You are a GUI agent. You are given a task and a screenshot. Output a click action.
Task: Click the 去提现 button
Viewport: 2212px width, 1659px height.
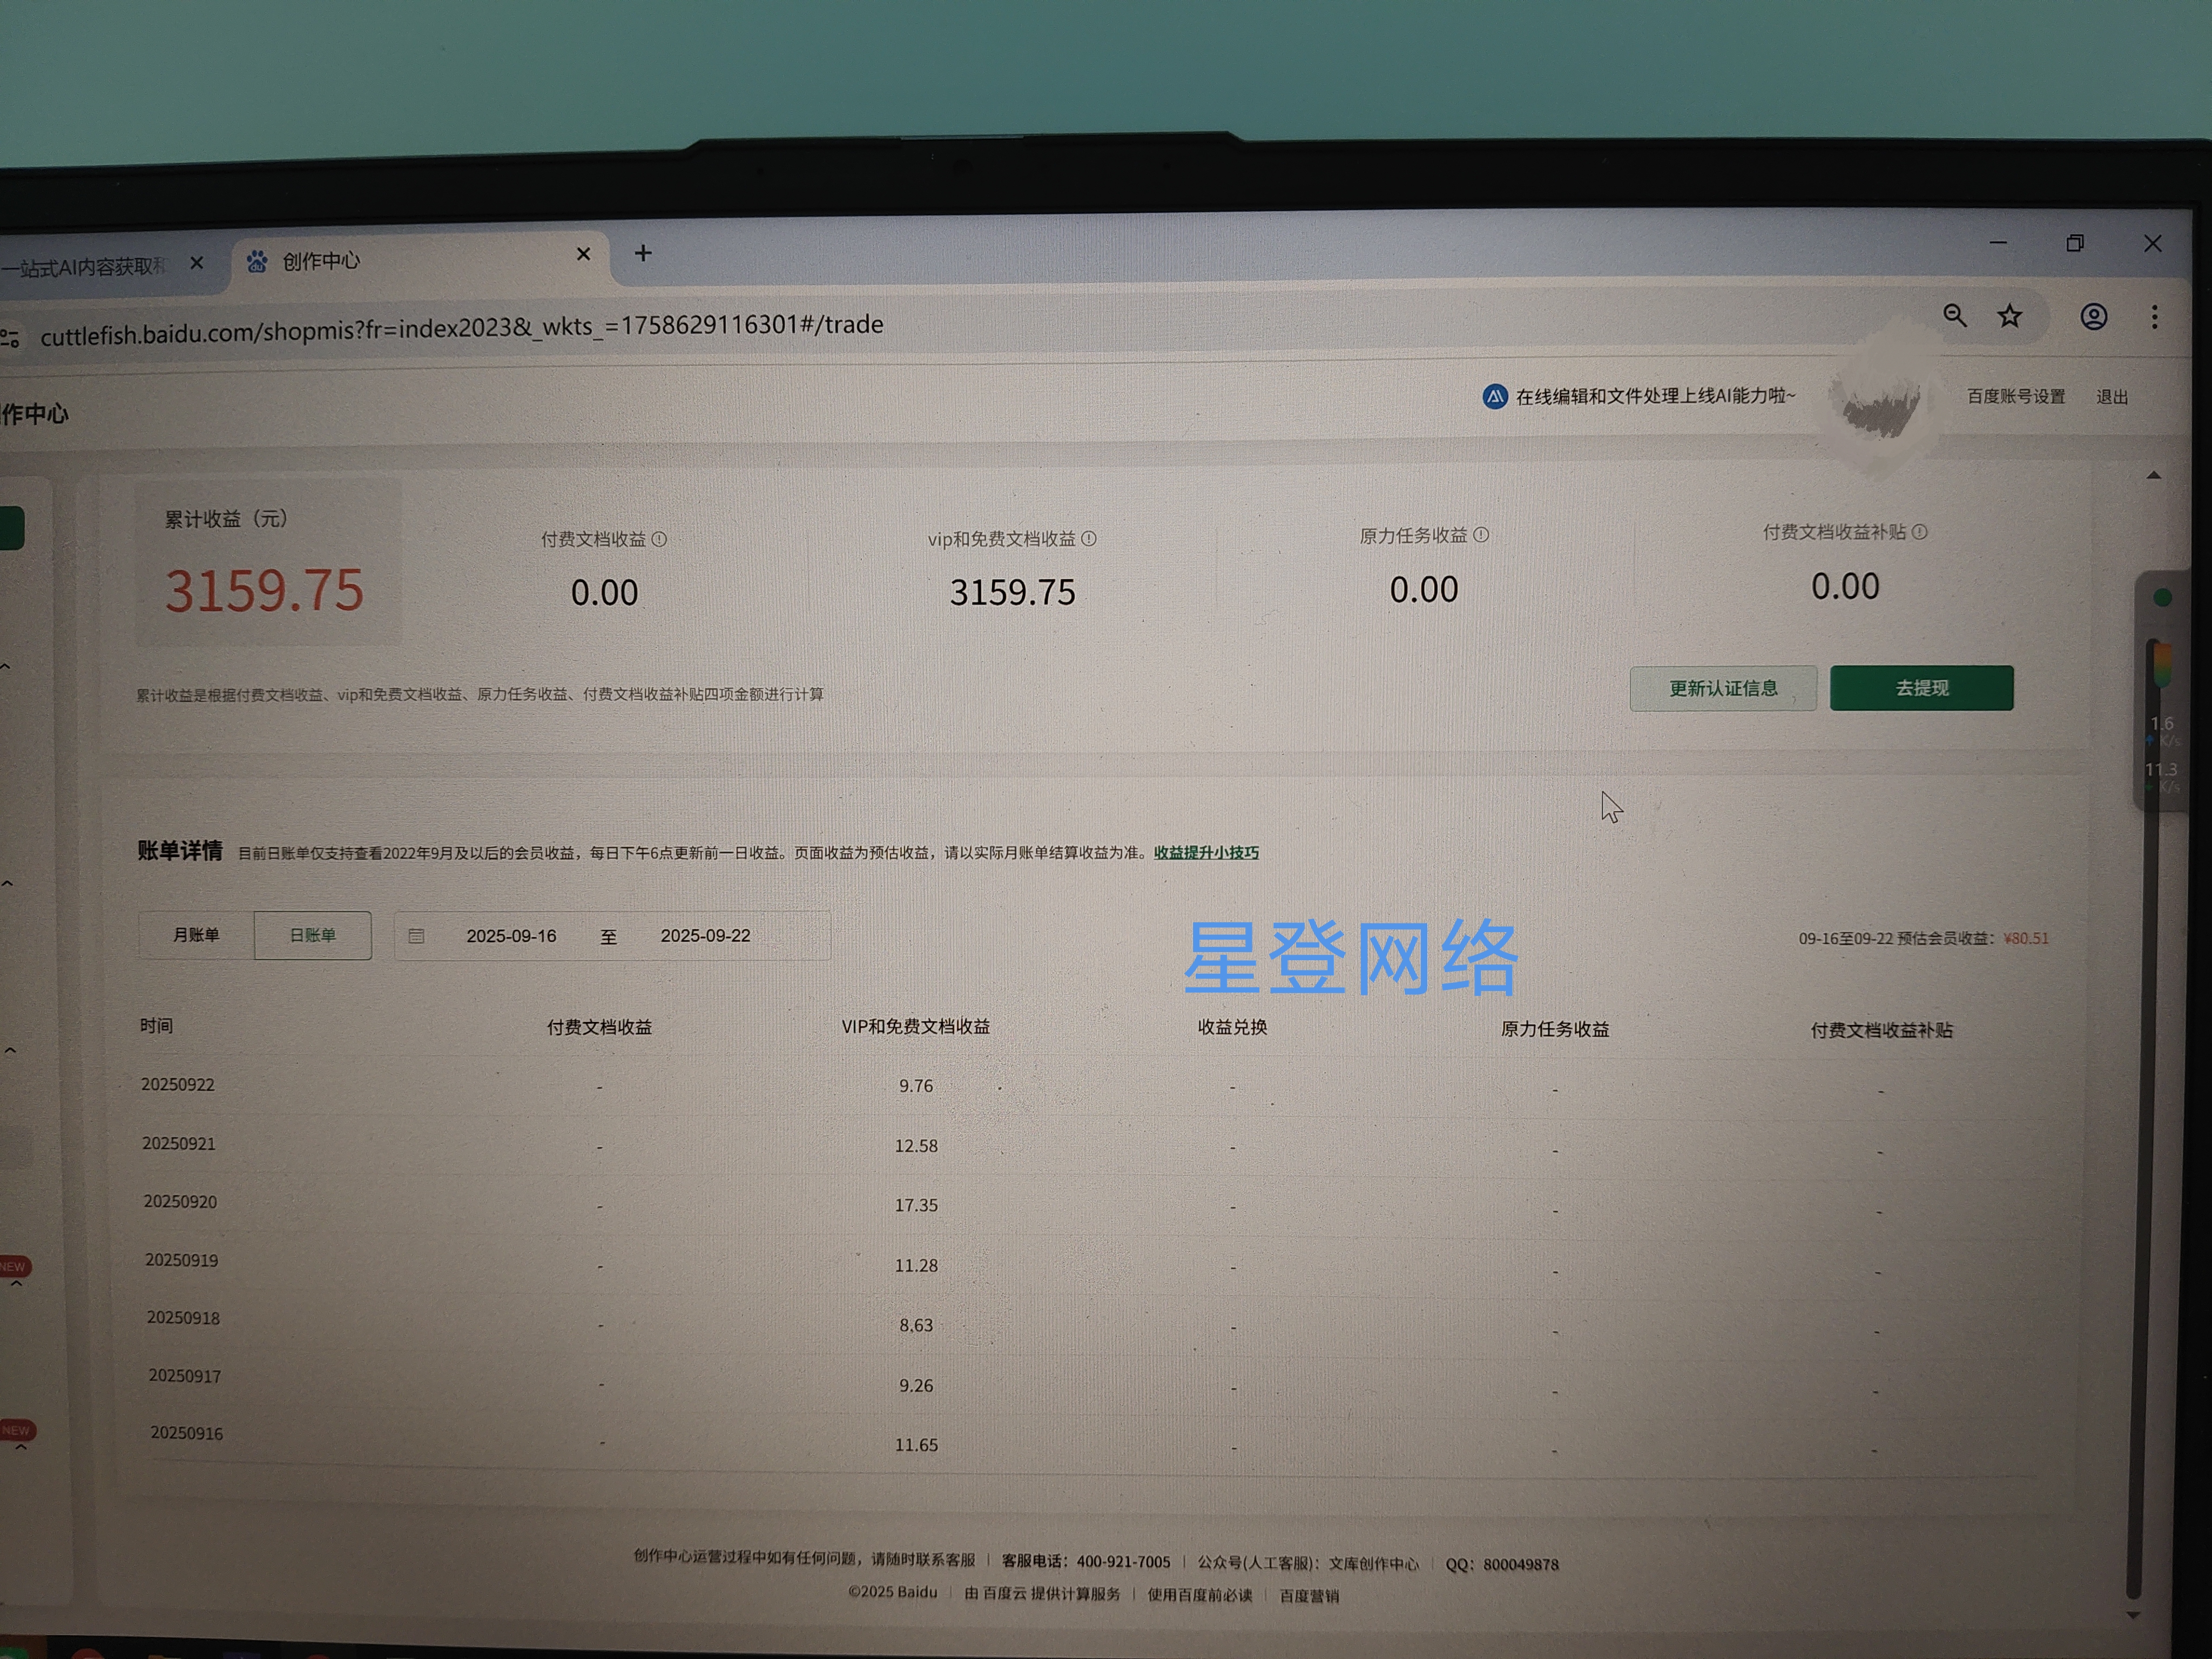point(1921,688)
